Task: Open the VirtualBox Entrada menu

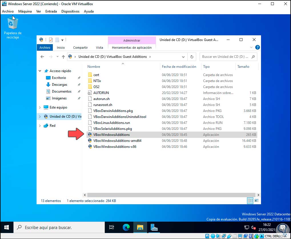Action: (51, 11)
